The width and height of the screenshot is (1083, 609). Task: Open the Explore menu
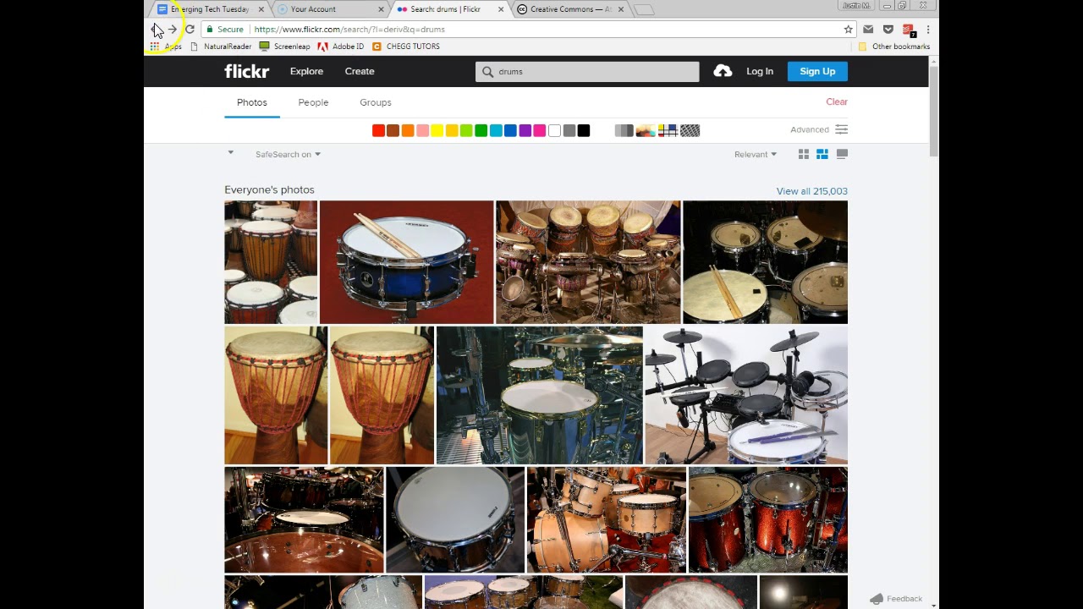coord(306,71)
